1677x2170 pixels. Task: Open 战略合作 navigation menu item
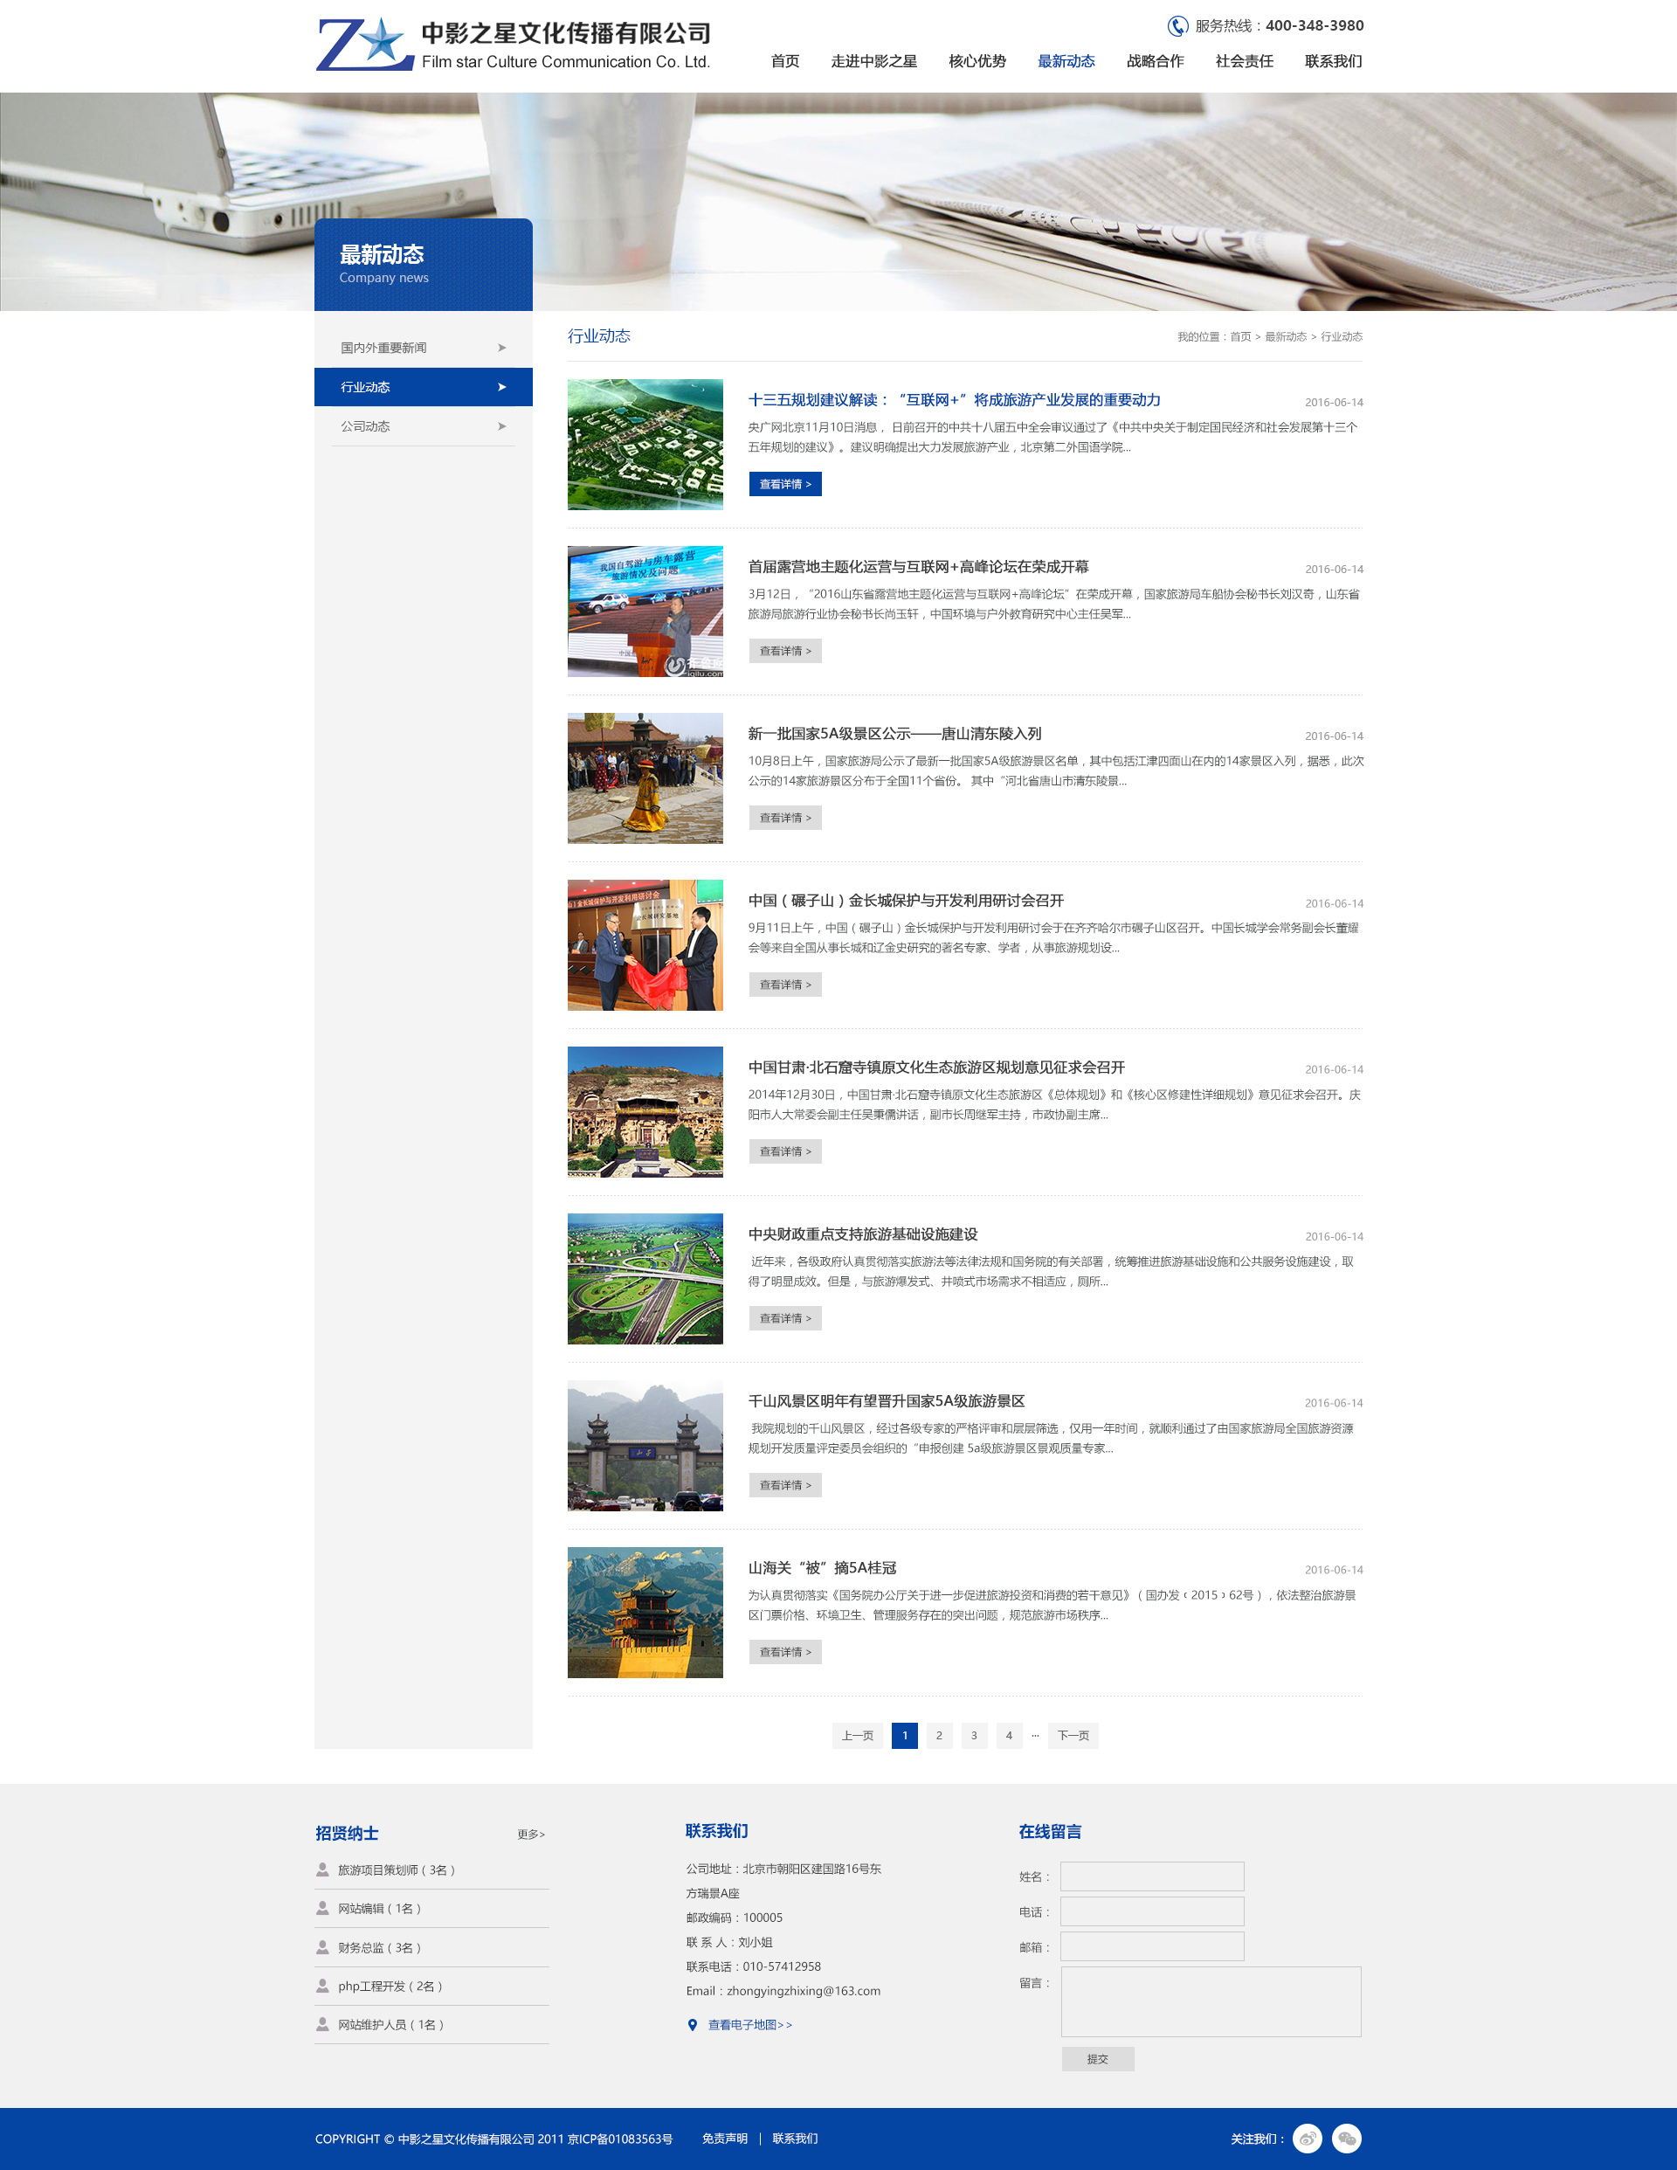click(1155, 62)
